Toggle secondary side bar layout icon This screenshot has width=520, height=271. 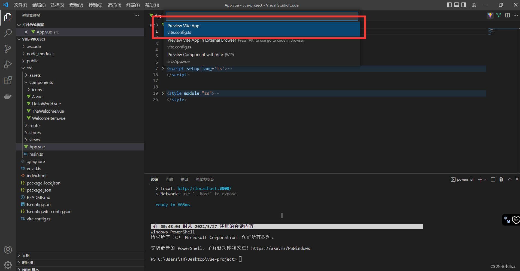coord(464,5)
